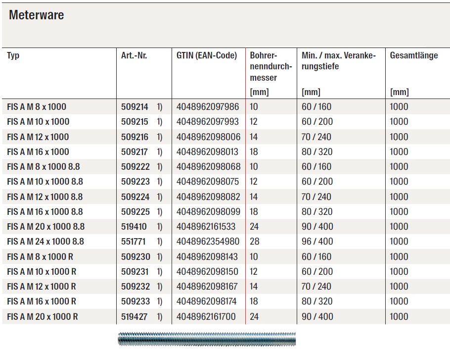
Task: Select row FIS A M 20 x 1000 R
Action: 226,316
